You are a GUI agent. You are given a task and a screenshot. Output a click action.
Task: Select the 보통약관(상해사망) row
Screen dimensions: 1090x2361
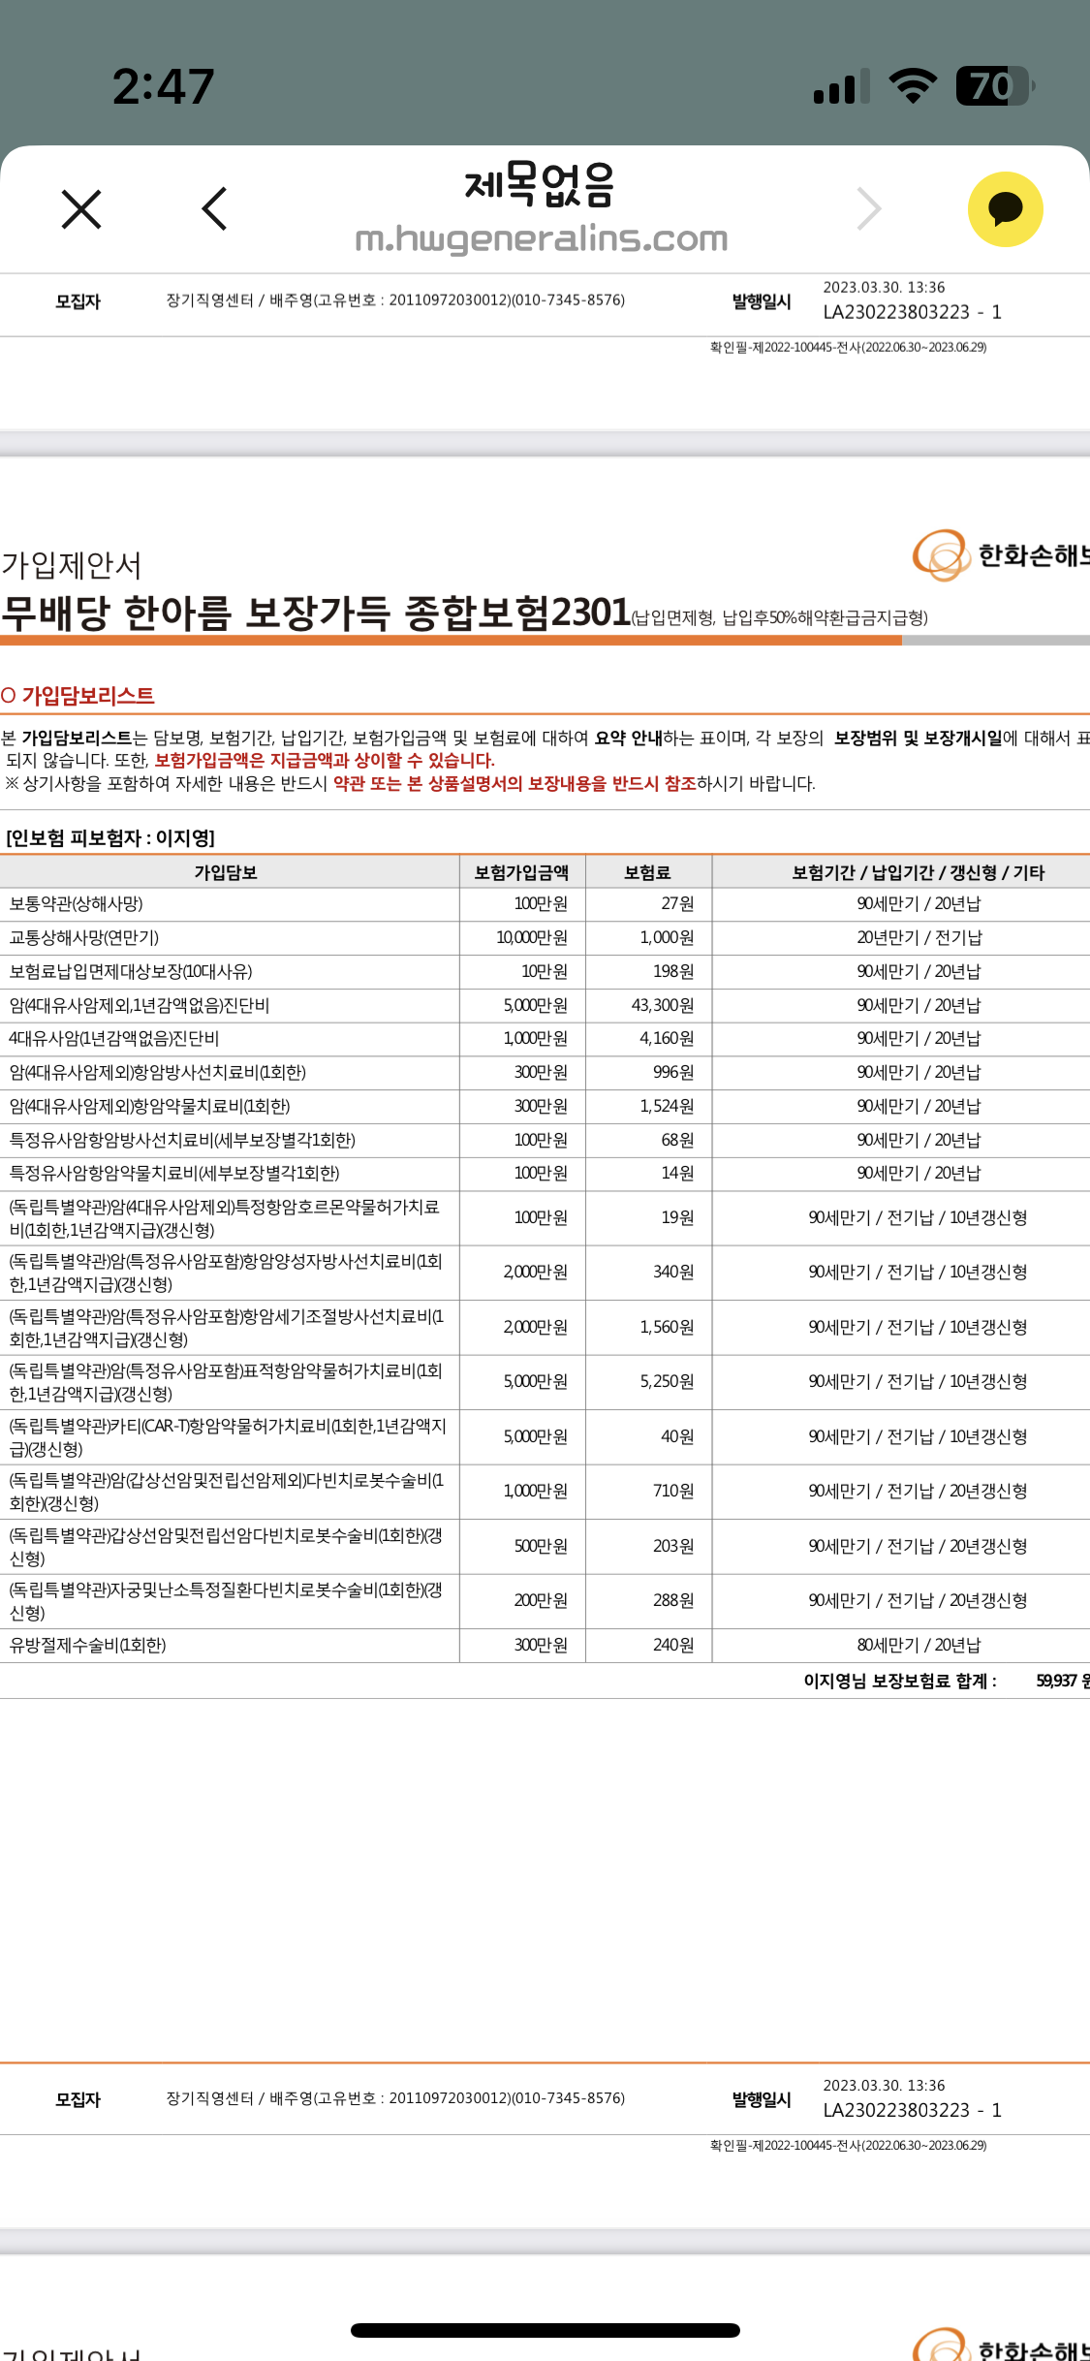tap(545, 904)
